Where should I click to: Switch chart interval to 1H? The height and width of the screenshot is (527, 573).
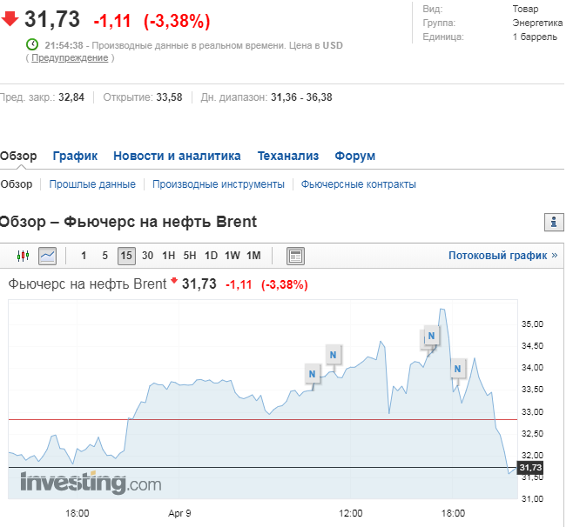point(169,256)
